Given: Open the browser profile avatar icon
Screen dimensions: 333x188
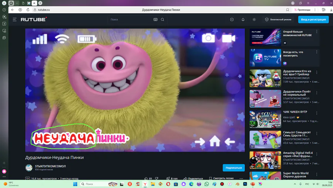Looking at the screenshot, I should [293, 3].
